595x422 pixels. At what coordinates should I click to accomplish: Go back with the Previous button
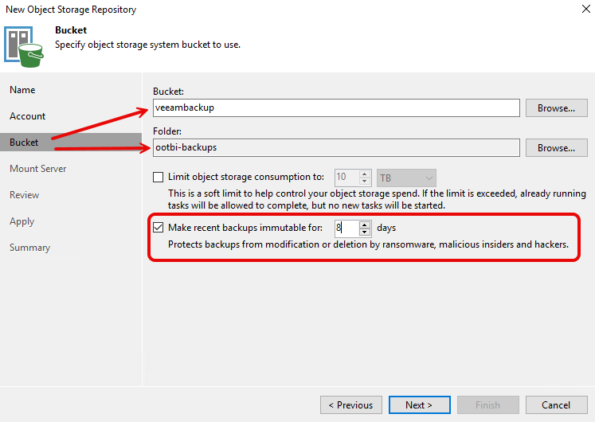coord(350,404)
